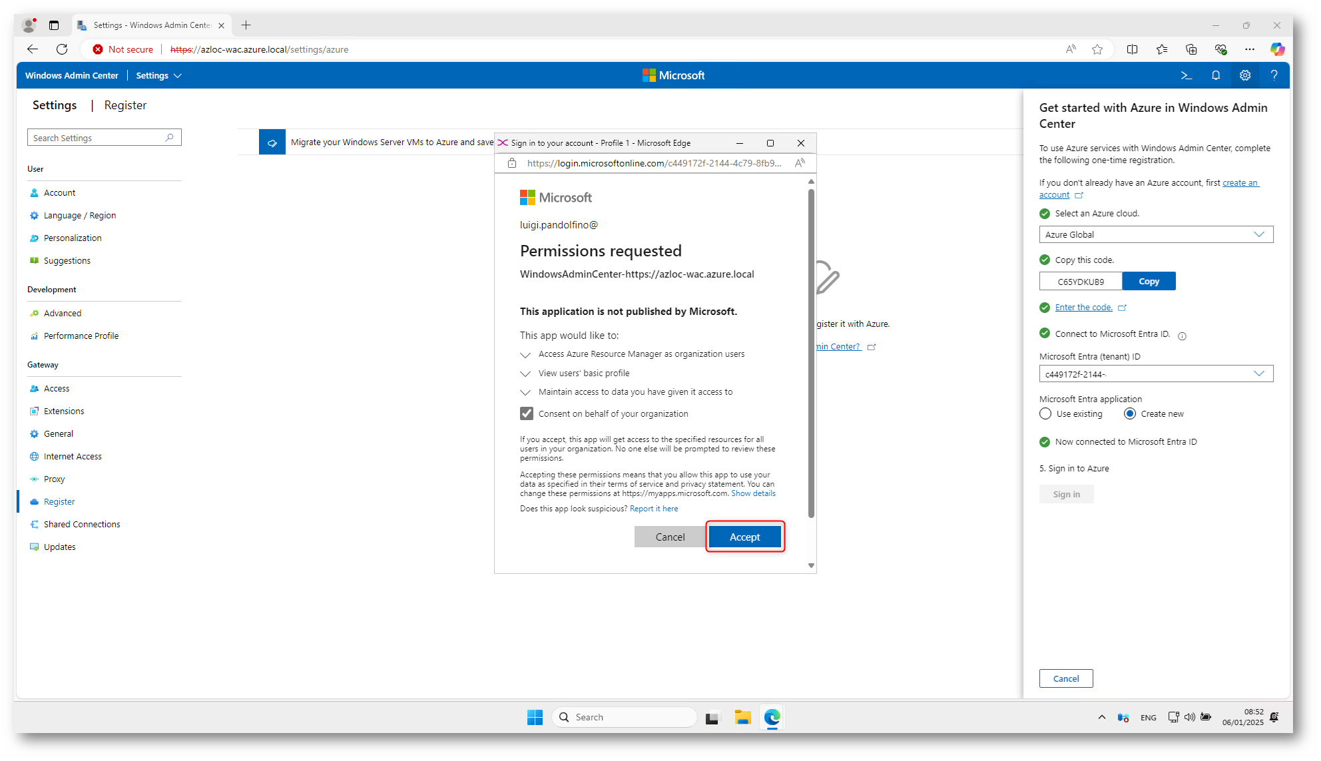Open File Explorer from taskbar
The image size is (1321, 761).
(x=742, y=717)
